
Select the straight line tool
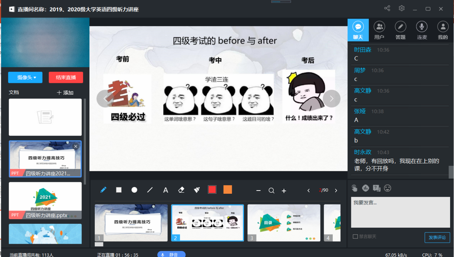[150, 190]
